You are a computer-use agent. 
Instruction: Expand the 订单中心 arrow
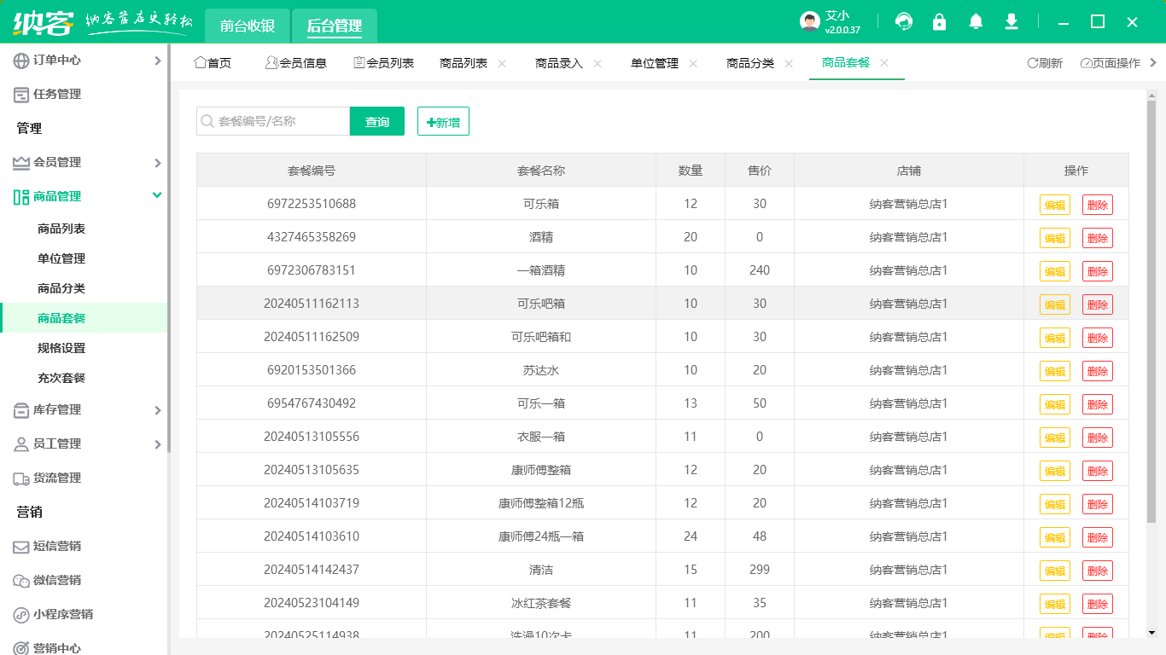[x=157, y=61]
